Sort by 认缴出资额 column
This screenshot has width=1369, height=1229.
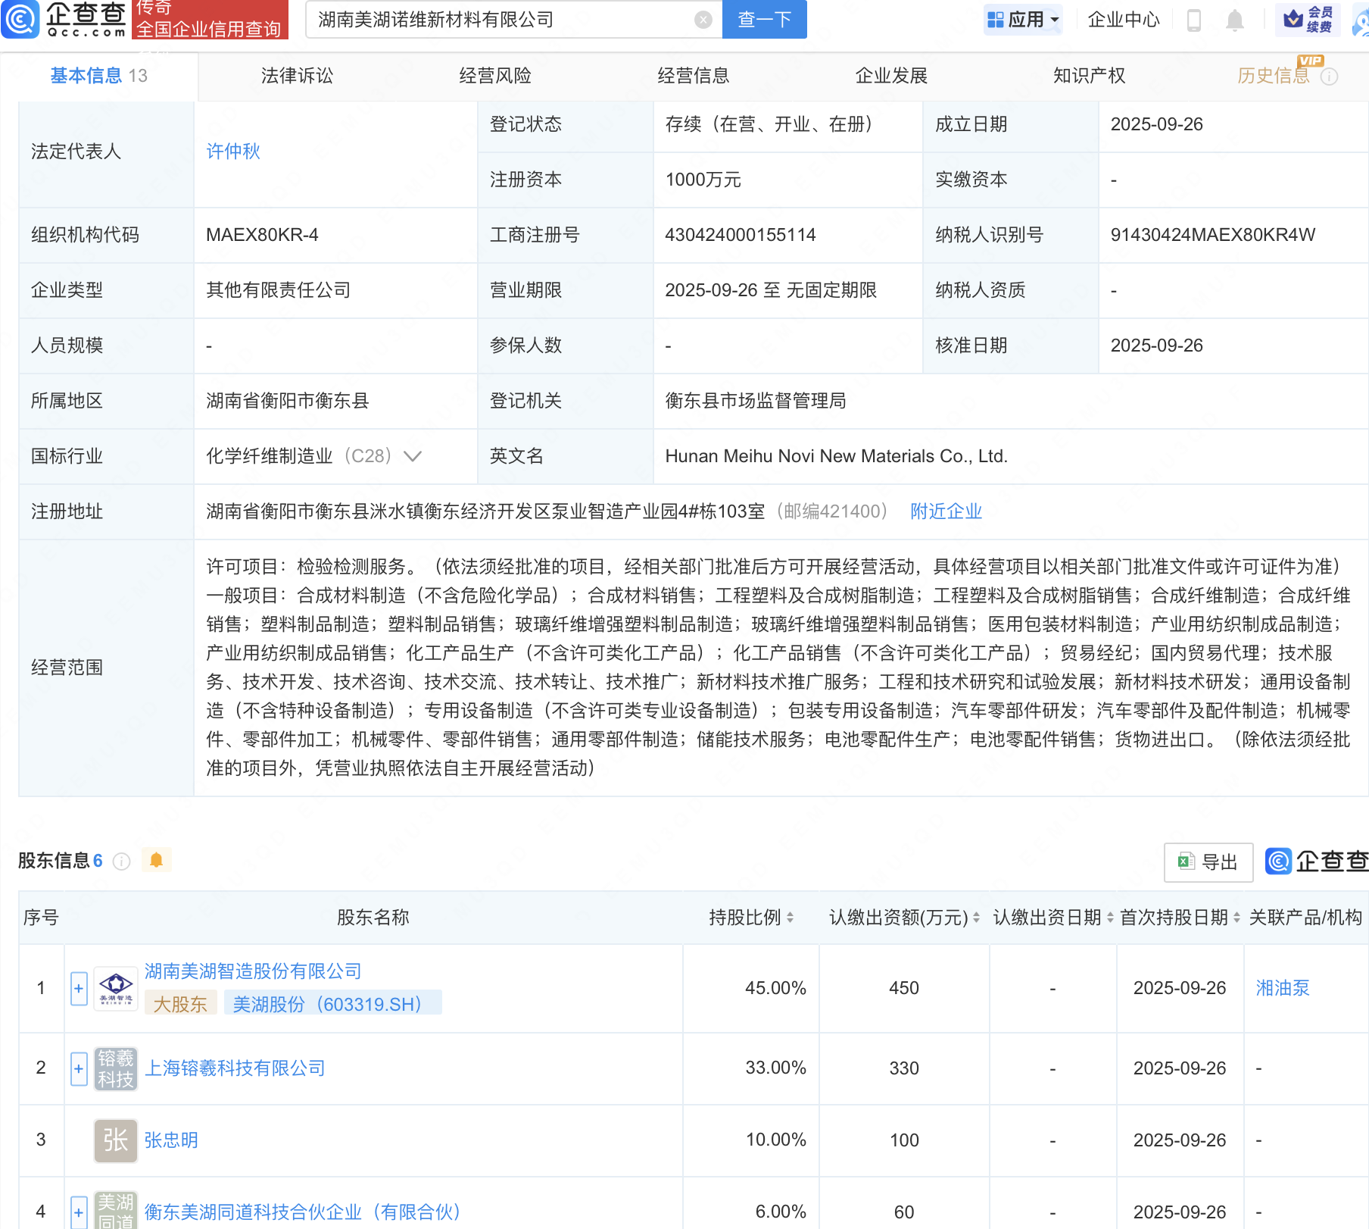[976, 918]
